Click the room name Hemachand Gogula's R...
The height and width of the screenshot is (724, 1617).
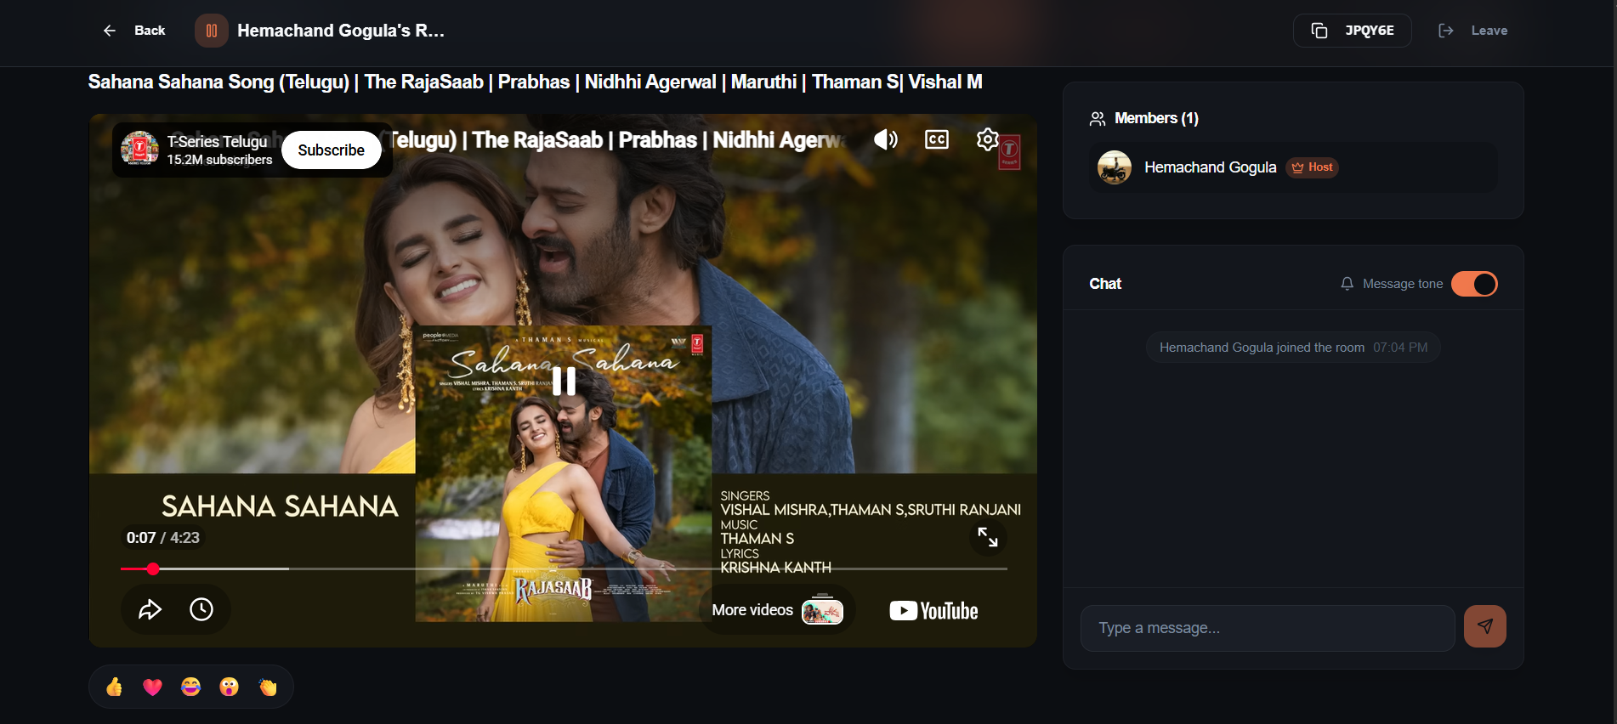341,31
